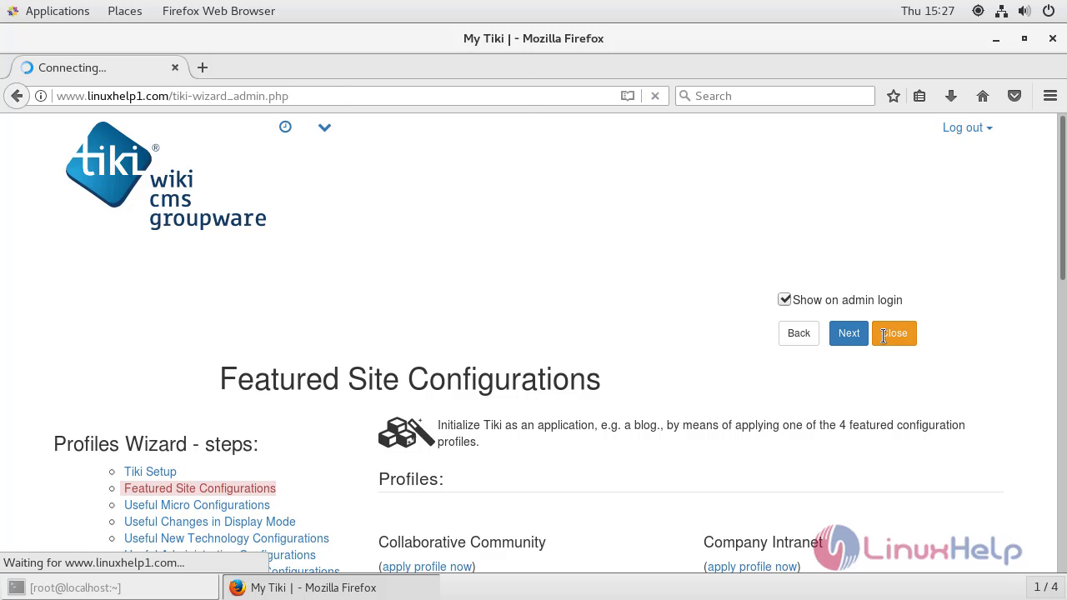Click the accessibility icon in top panel
Viewport: 1067px width, 600px height.
pyautogui.click(x=978, y=11)
